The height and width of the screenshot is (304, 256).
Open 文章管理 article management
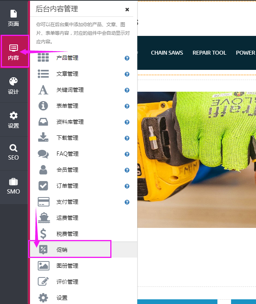(x=67, y=74)
